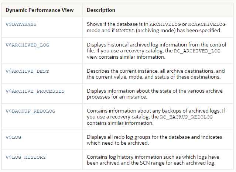The image size is (236, 172).
Task: Open the V$DATABASE view link
Action: (x=21, y=24)
